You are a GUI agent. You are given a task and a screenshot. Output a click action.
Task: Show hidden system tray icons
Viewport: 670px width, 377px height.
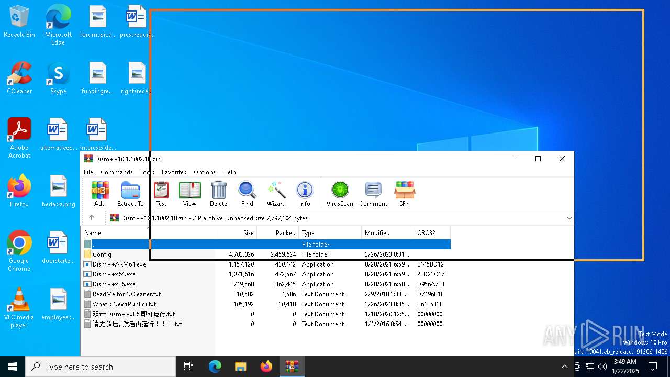click(x=564, y=367)
